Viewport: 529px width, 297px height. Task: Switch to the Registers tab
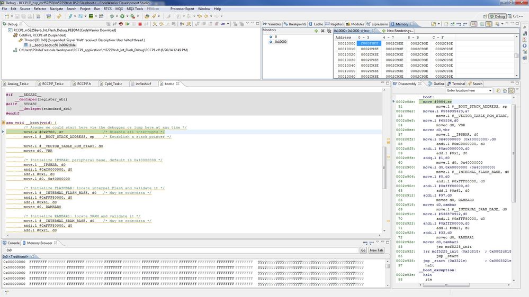click(334, 24)
